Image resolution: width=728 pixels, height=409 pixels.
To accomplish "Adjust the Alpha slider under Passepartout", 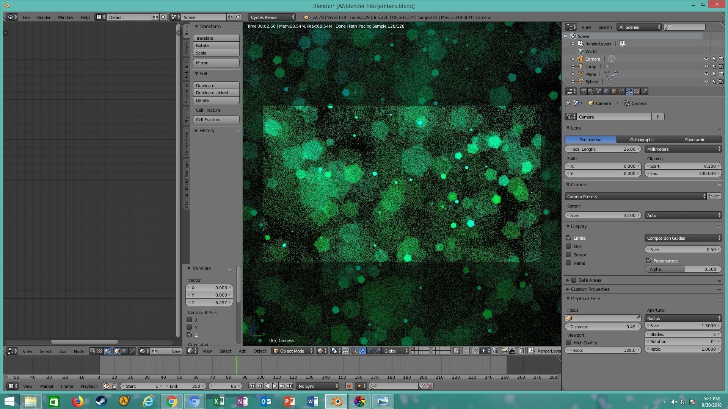I will pyautogui.click(x=684, y=269).
